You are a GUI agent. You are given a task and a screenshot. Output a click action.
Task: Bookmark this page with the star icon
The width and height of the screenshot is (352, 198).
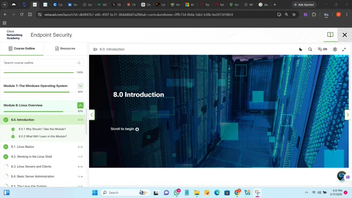click(294, 14)
